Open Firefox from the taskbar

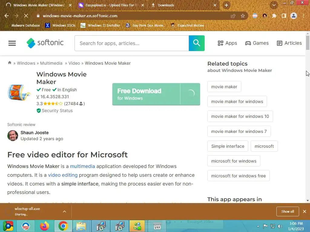tap(44, 226)
